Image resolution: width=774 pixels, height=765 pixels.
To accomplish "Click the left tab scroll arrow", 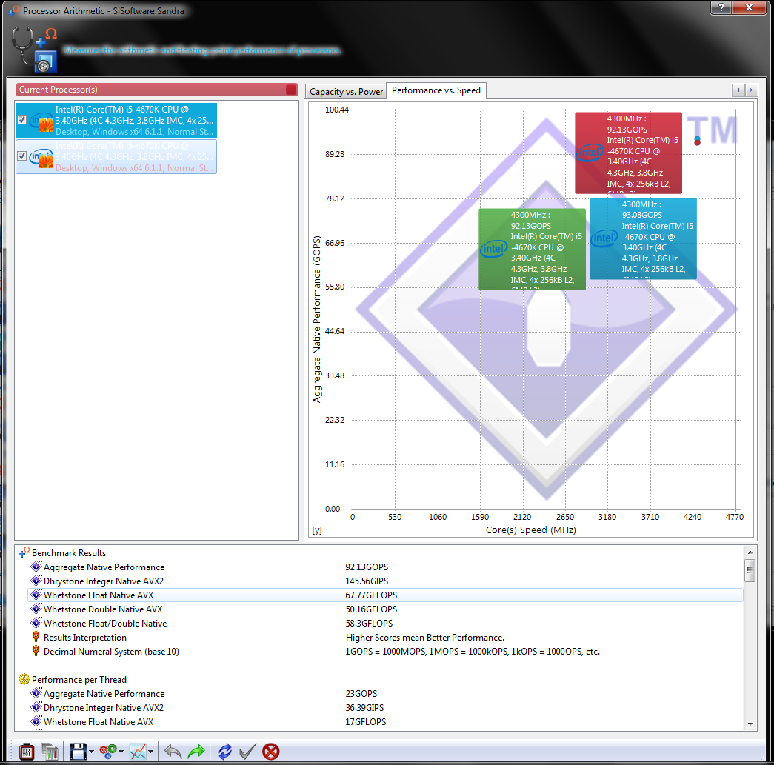I will tap(738, 90).
